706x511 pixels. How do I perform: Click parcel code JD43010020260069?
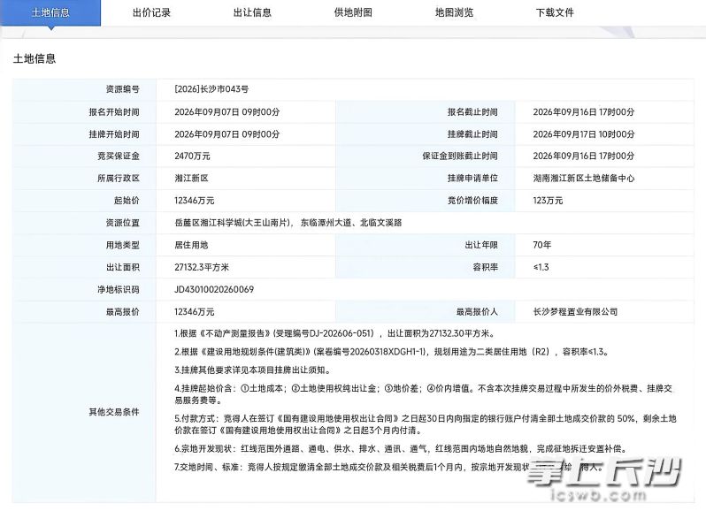coord(214,289)
